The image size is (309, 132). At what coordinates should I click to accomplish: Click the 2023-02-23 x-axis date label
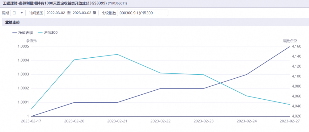tap(203, 121)
